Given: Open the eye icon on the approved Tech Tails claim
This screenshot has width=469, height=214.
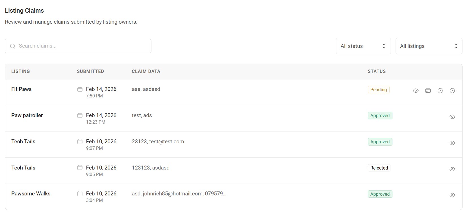Looking at the screenshot, I should pos(452,143).
